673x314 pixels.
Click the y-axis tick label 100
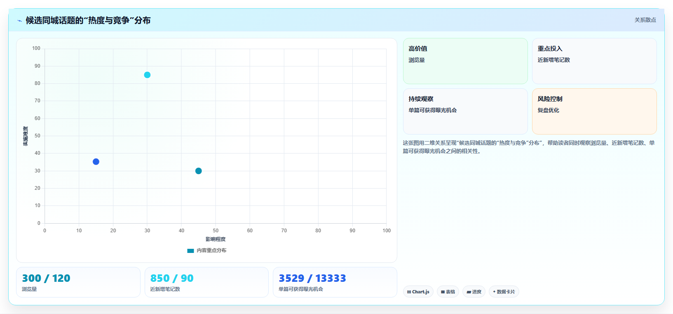point(36,48)
